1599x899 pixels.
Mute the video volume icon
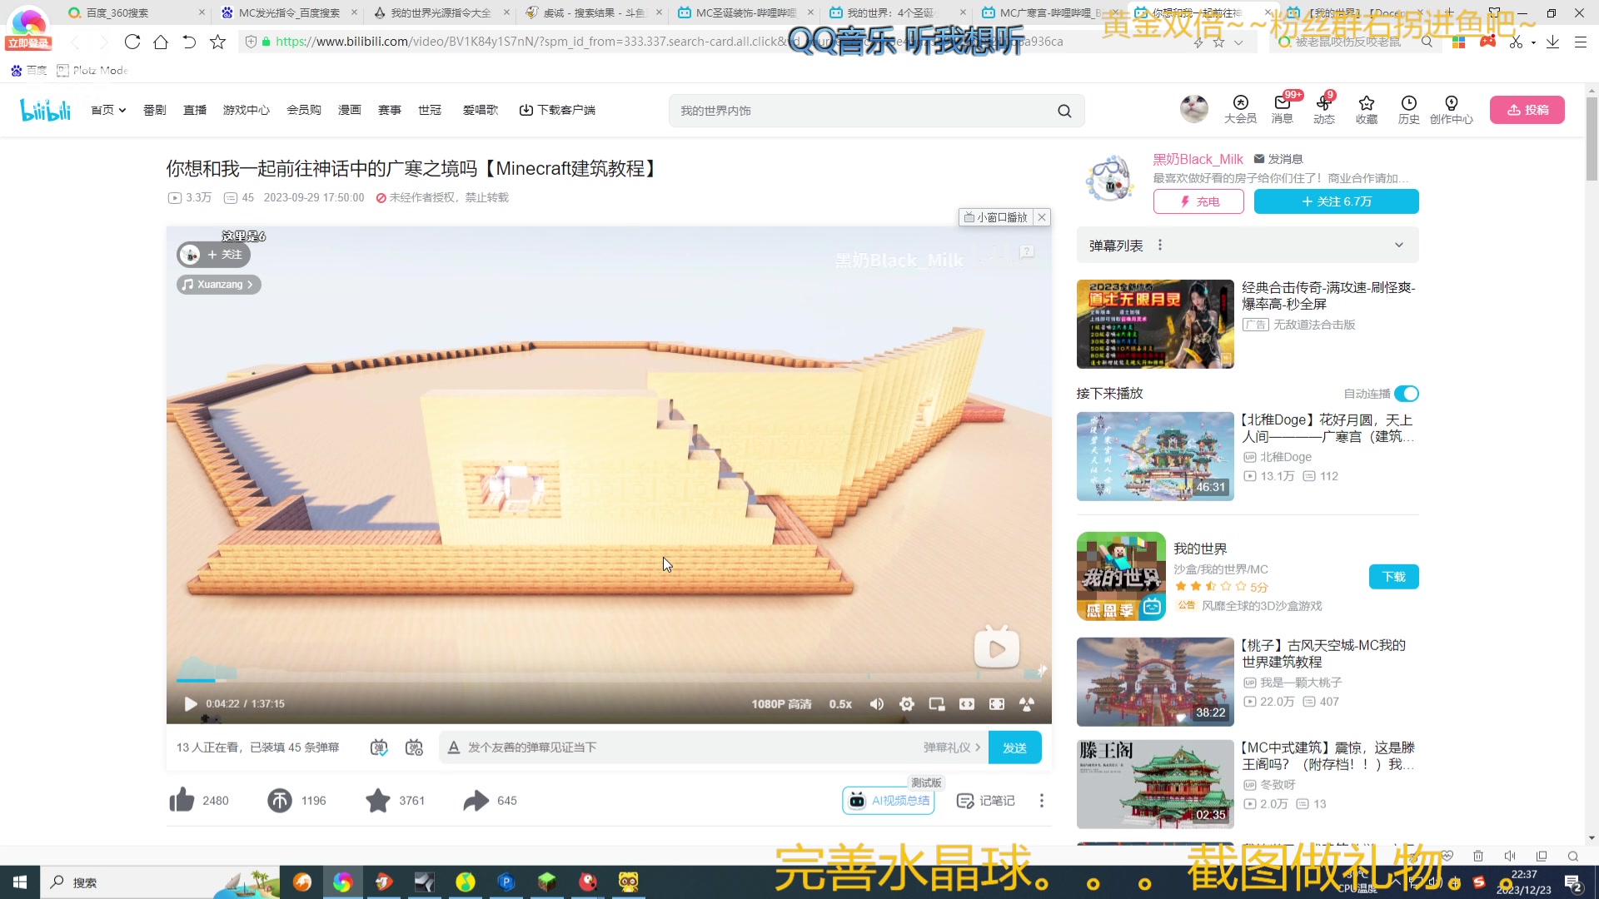[877, 704]
